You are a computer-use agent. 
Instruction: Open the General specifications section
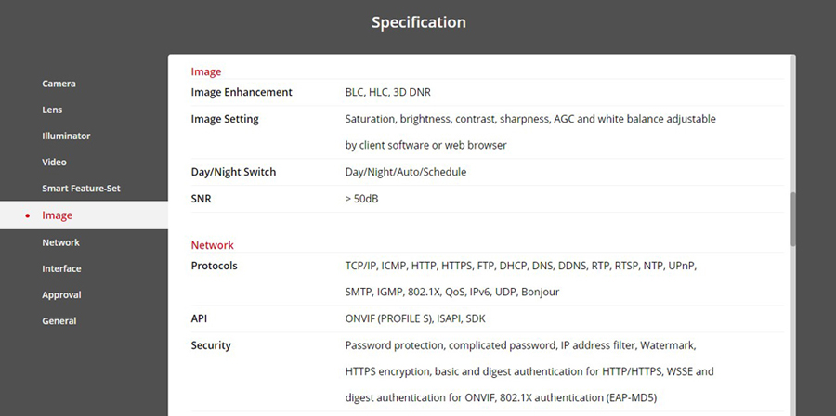59,320
